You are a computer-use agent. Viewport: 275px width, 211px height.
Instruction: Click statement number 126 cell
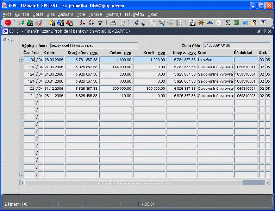coord(29,60)
